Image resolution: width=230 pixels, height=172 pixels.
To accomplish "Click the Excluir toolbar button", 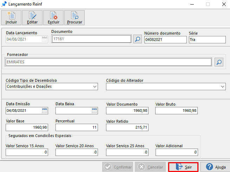I will pos(53,18).
